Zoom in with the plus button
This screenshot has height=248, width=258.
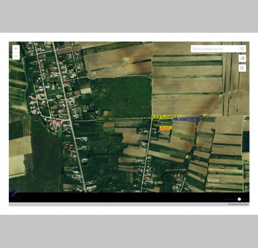(x=16, y=49)
